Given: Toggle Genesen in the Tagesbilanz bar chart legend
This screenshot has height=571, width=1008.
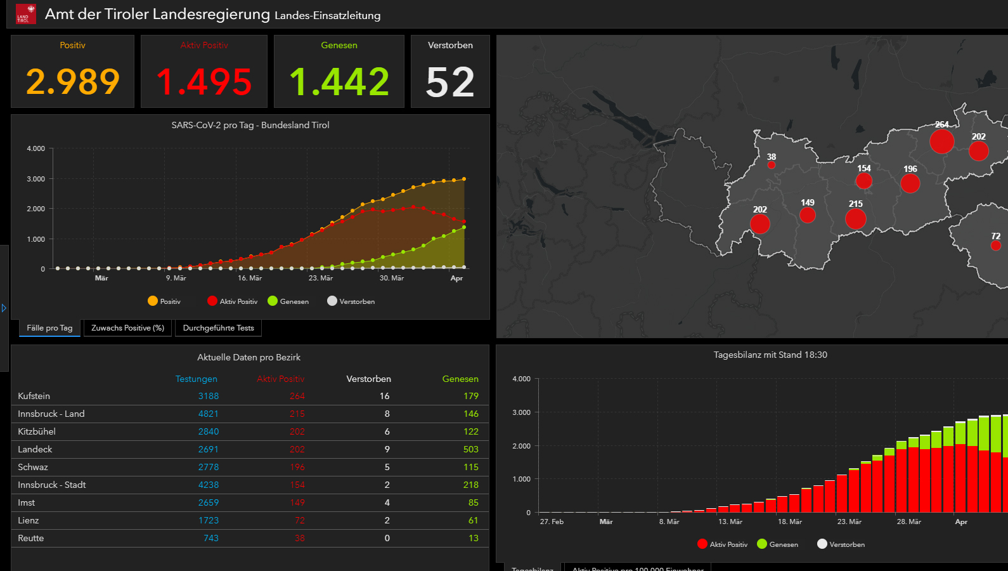Looking at the screenshot, I should [777, 544].
